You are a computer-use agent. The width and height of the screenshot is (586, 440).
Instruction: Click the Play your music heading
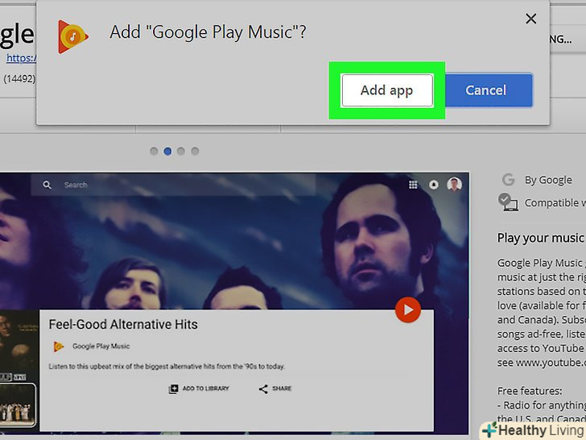point(540,238)
